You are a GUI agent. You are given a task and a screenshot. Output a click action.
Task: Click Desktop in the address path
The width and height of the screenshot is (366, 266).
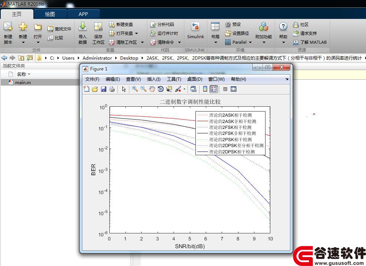[x=129, y=58]
